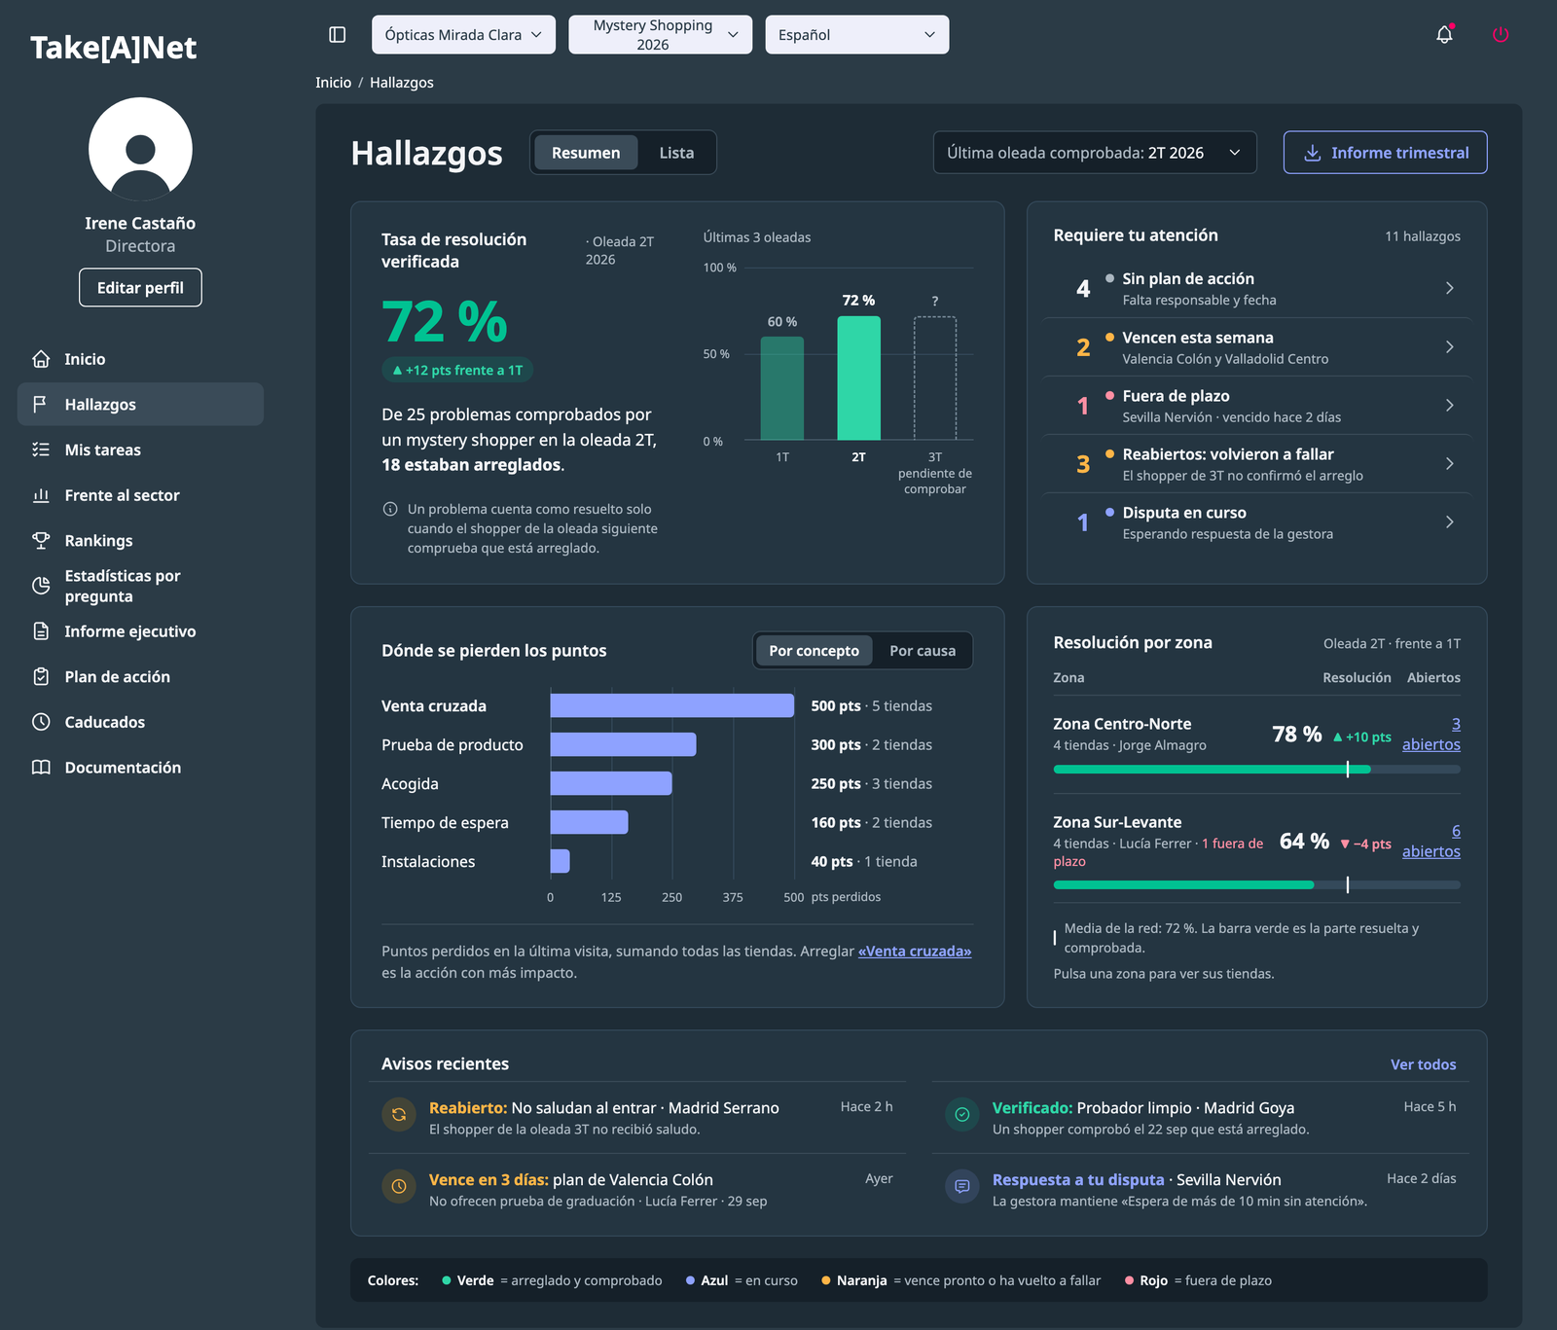Click the Mis tareas checklist icon

point(41,449)
